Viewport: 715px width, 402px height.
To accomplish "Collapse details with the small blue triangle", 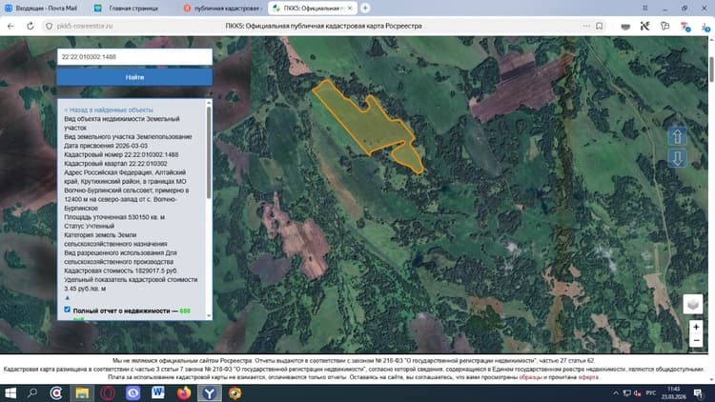I will (x=67, y=297).
